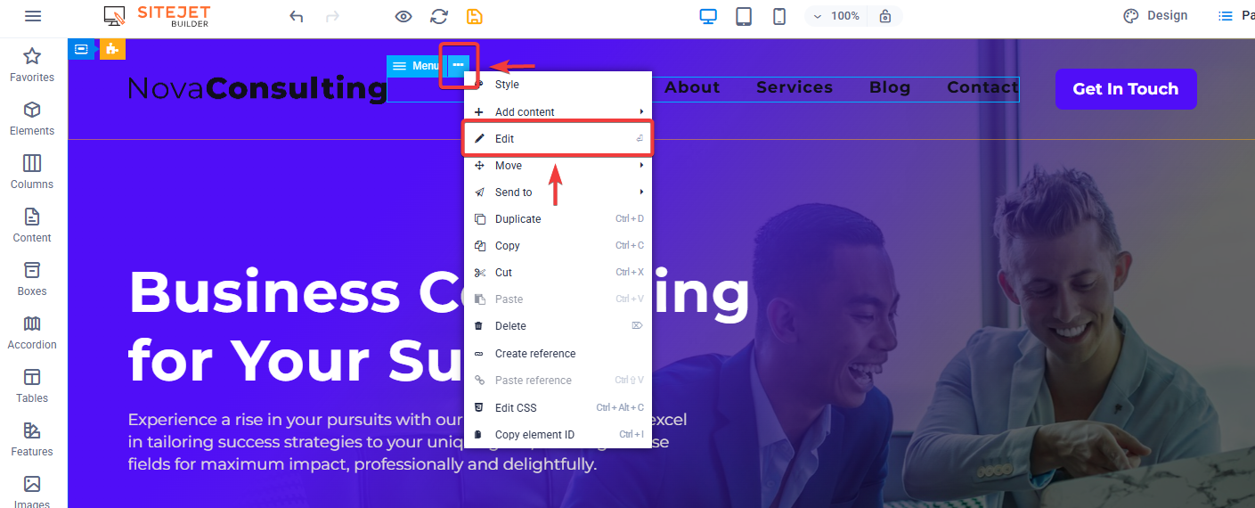Switch to mobile phone view
Image resolution: width=1255 pixels, height=508 pixels.
779,16
